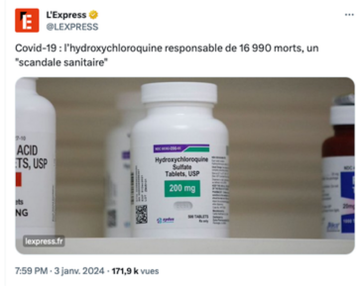Click the "scandale sanitaire" text line
This screenshot has height=286, width=357.
pyautogui.click(x=61, y=62)
